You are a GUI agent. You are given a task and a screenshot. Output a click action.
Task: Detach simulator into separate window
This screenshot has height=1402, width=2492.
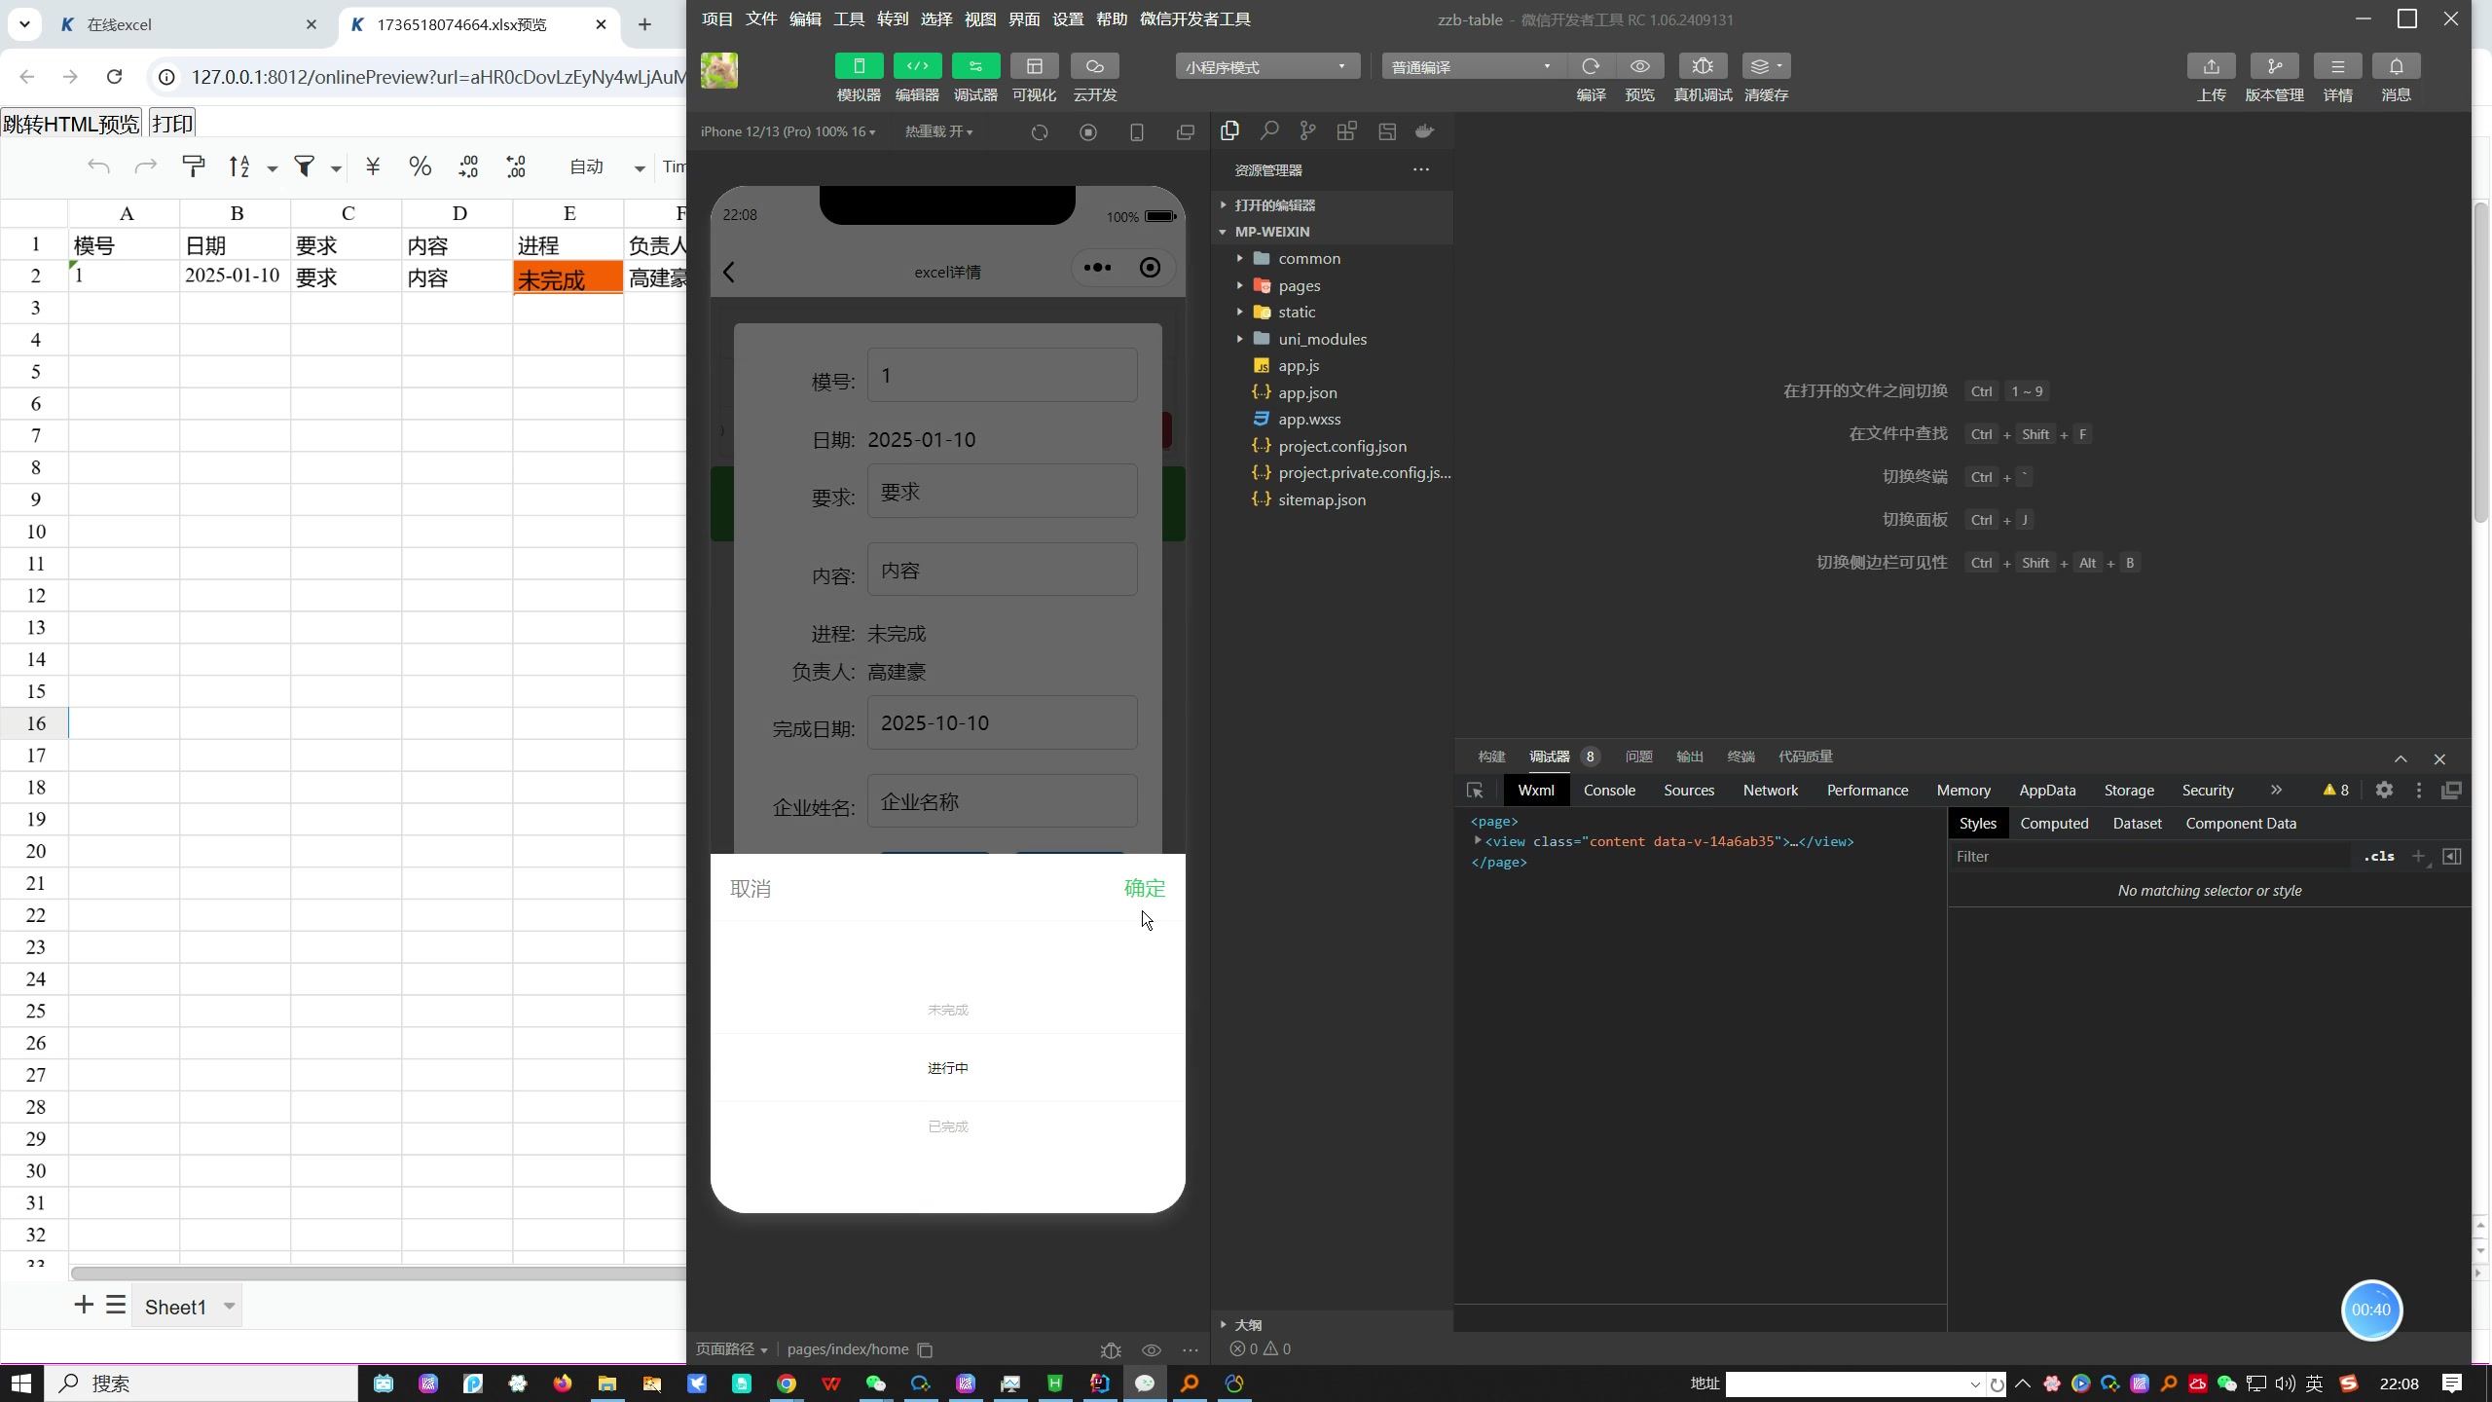pyautogui.click(x=1185, y=132)
